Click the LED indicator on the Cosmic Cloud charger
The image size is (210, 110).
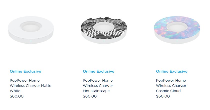(x=177, y=41)
